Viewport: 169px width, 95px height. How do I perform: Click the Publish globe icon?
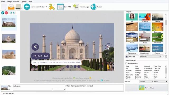pos(93,7)
